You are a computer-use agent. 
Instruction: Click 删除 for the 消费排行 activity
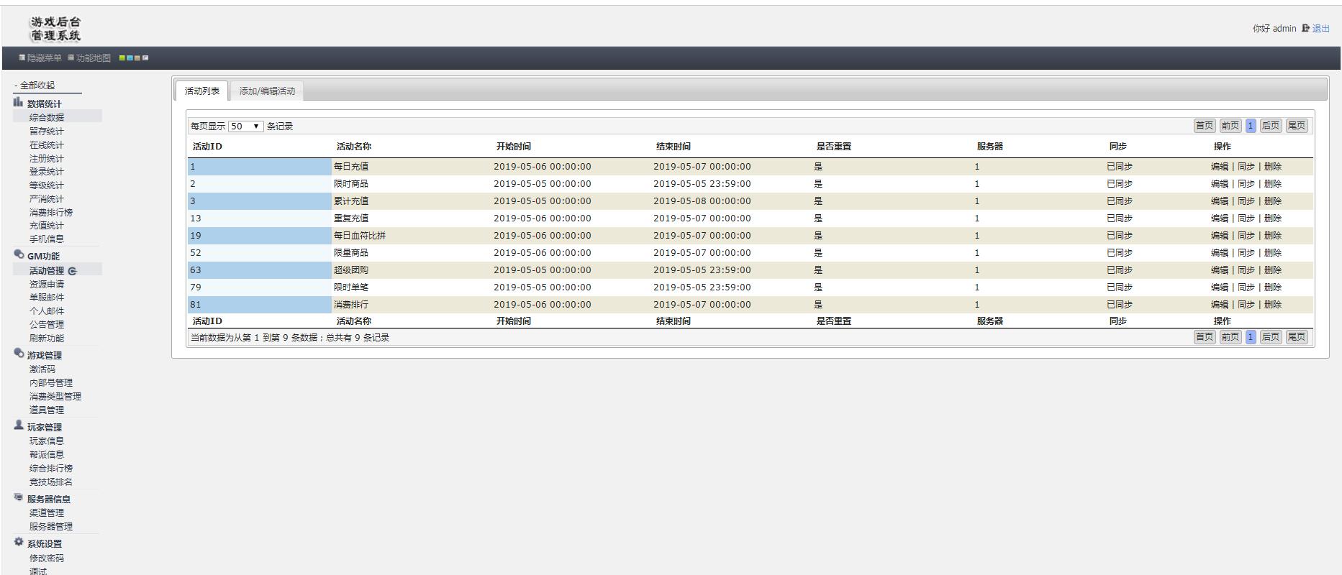pyautogui.click(x=1273, y=305)
